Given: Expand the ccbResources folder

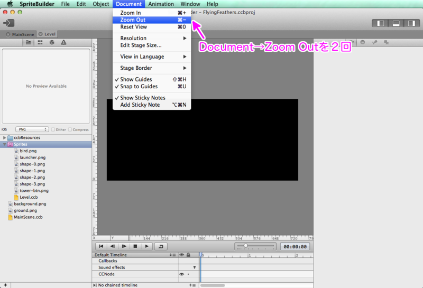Looking at the screenshot, I should click(4, 137).
